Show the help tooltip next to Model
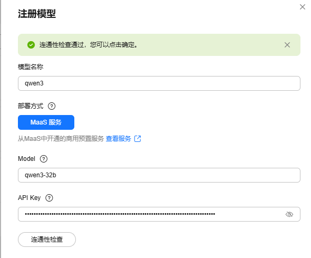The height and width of the screenshot is (258, 311). [44, 159]
